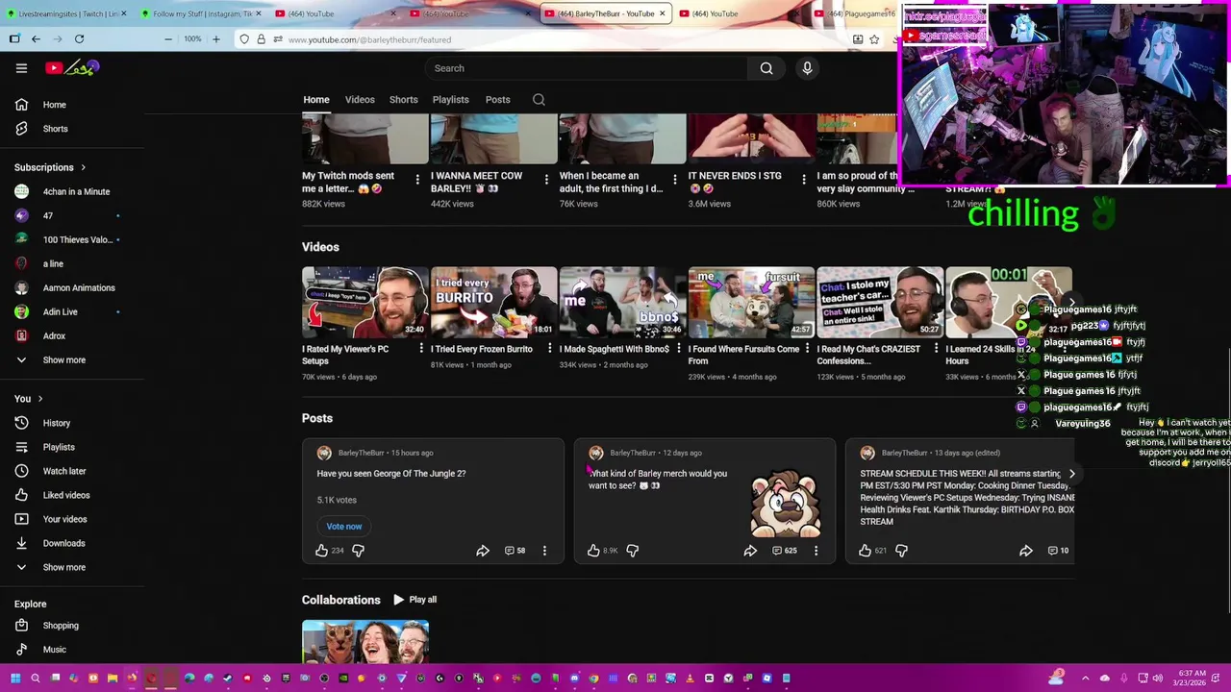Open the 625 comments on merch post

point(784,551)
